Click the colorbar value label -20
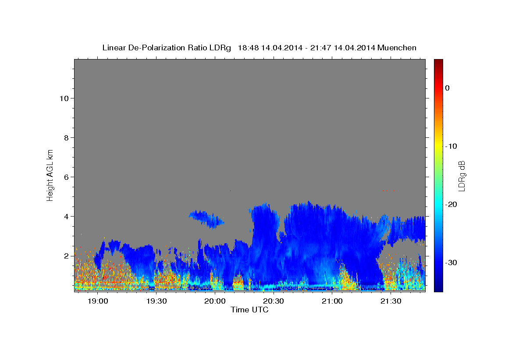Screen dimensions: 526x350 (x=451, y=204)
